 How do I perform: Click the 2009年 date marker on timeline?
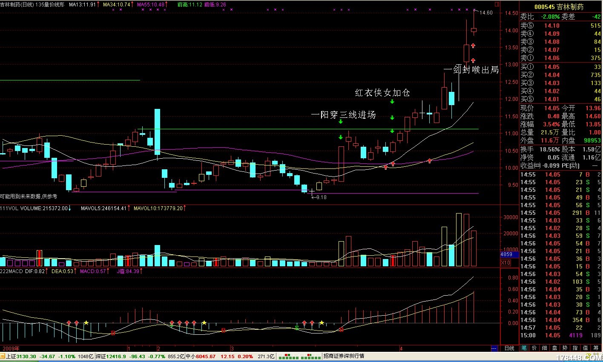11,348
